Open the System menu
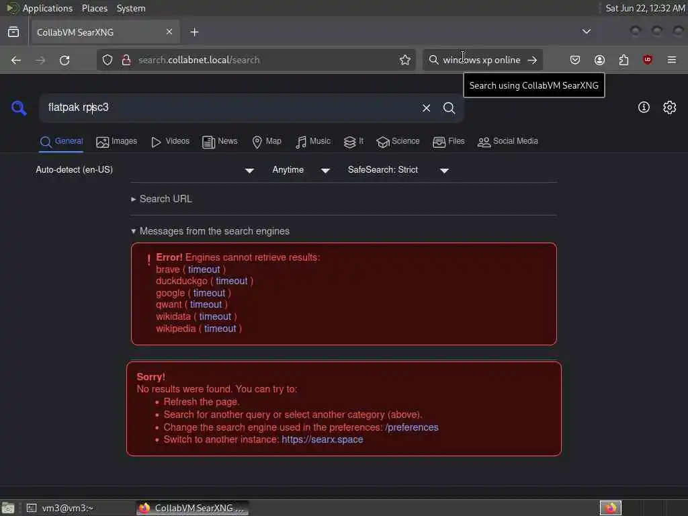Screen dimensions: 688x516 [131, 8]
